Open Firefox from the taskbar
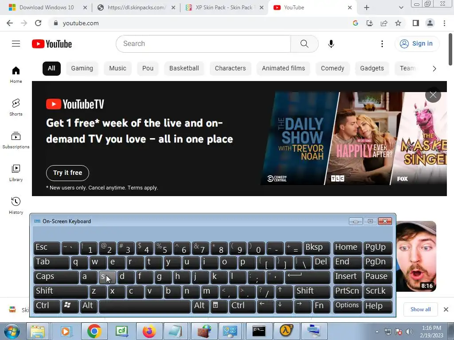 (x=149, y=331)
